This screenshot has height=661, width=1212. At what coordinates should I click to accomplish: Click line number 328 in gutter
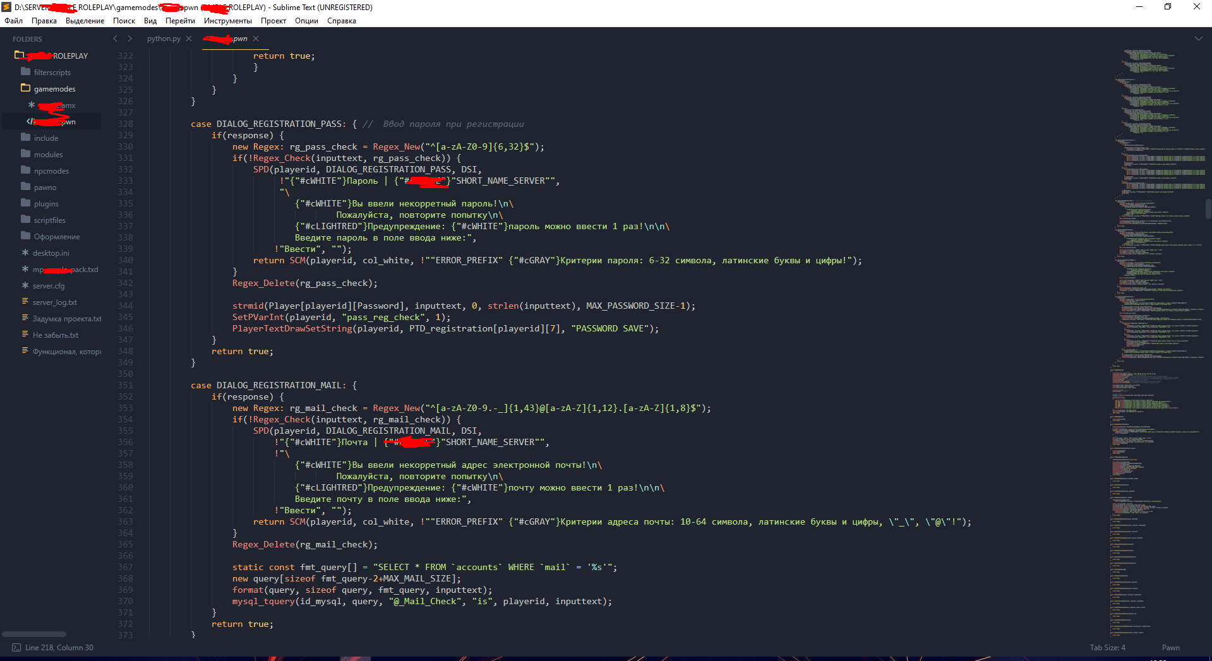pyautogui.click(x=125, y=124)
